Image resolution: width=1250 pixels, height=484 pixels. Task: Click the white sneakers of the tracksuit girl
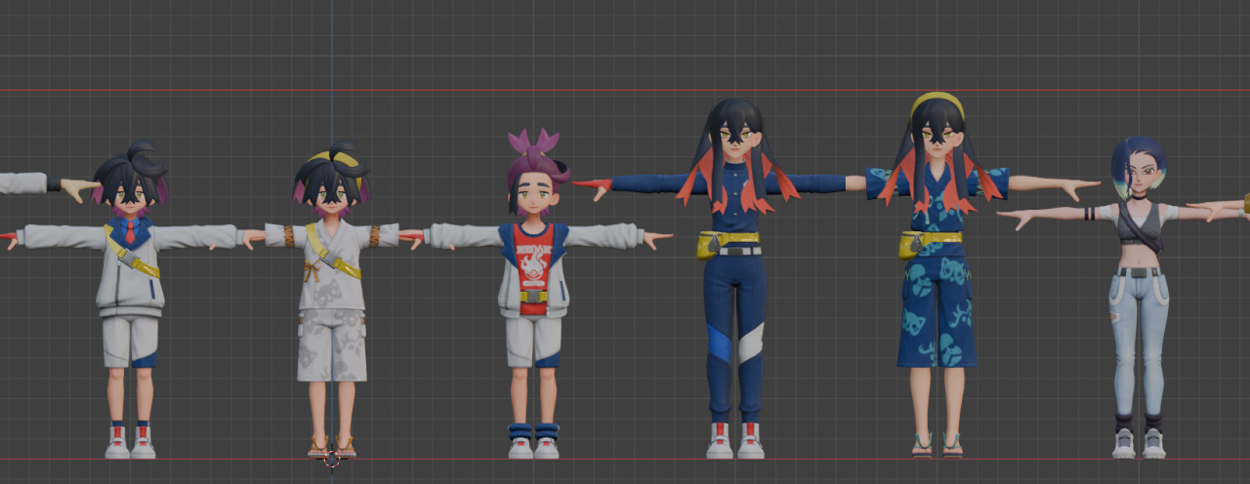[x=733, y=444]
